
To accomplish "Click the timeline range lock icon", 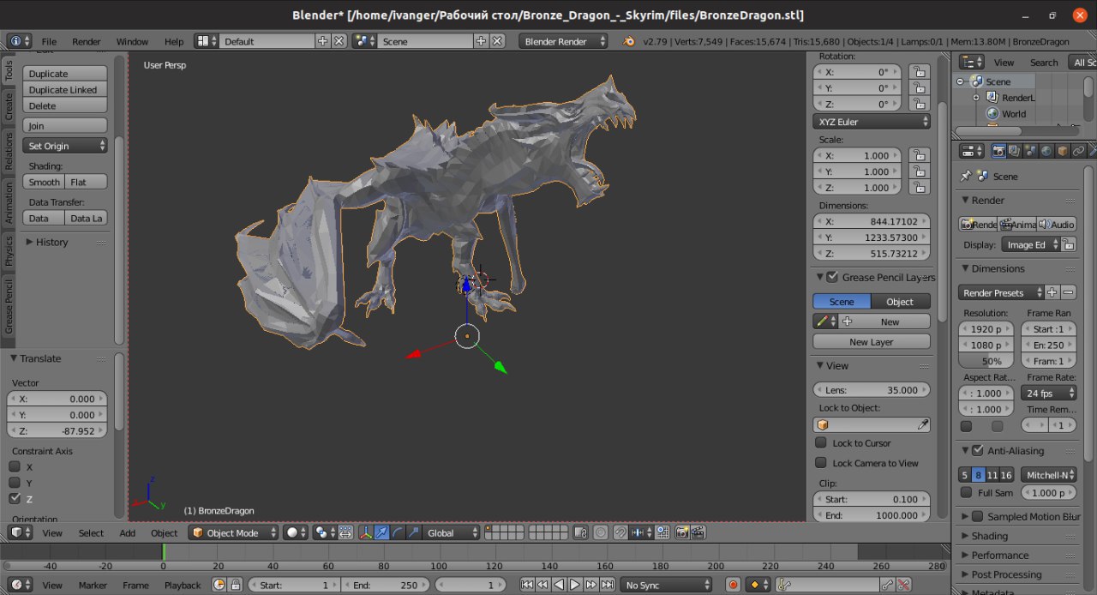I will 235,585.
